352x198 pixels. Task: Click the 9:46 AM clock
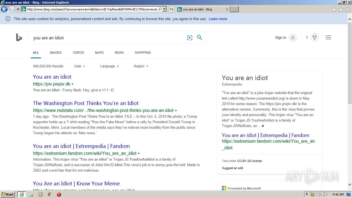pos(338,194)
